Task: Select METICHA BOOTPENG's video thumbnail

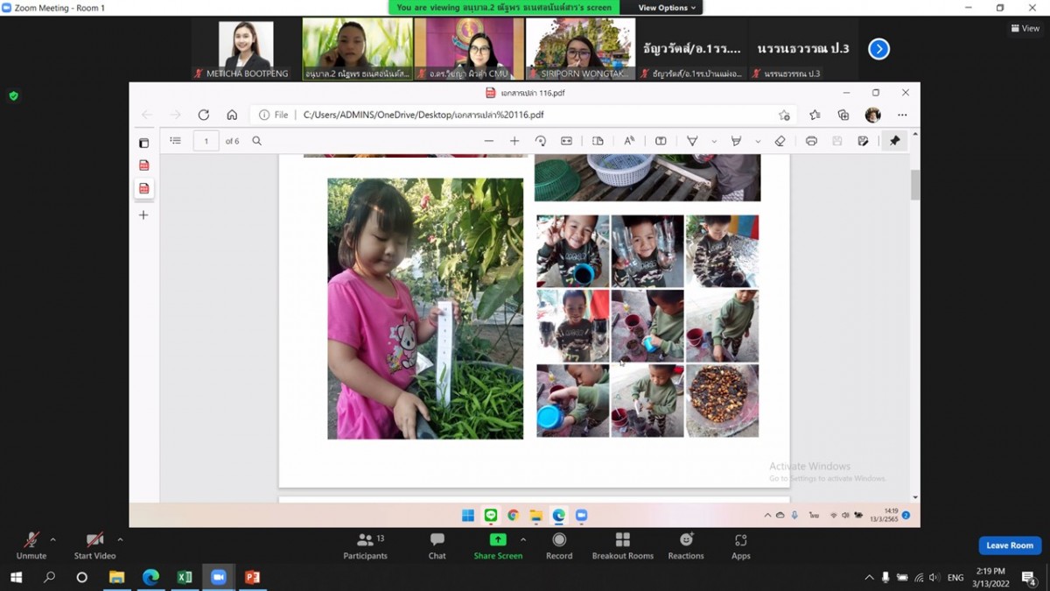Action: point(246,50)
